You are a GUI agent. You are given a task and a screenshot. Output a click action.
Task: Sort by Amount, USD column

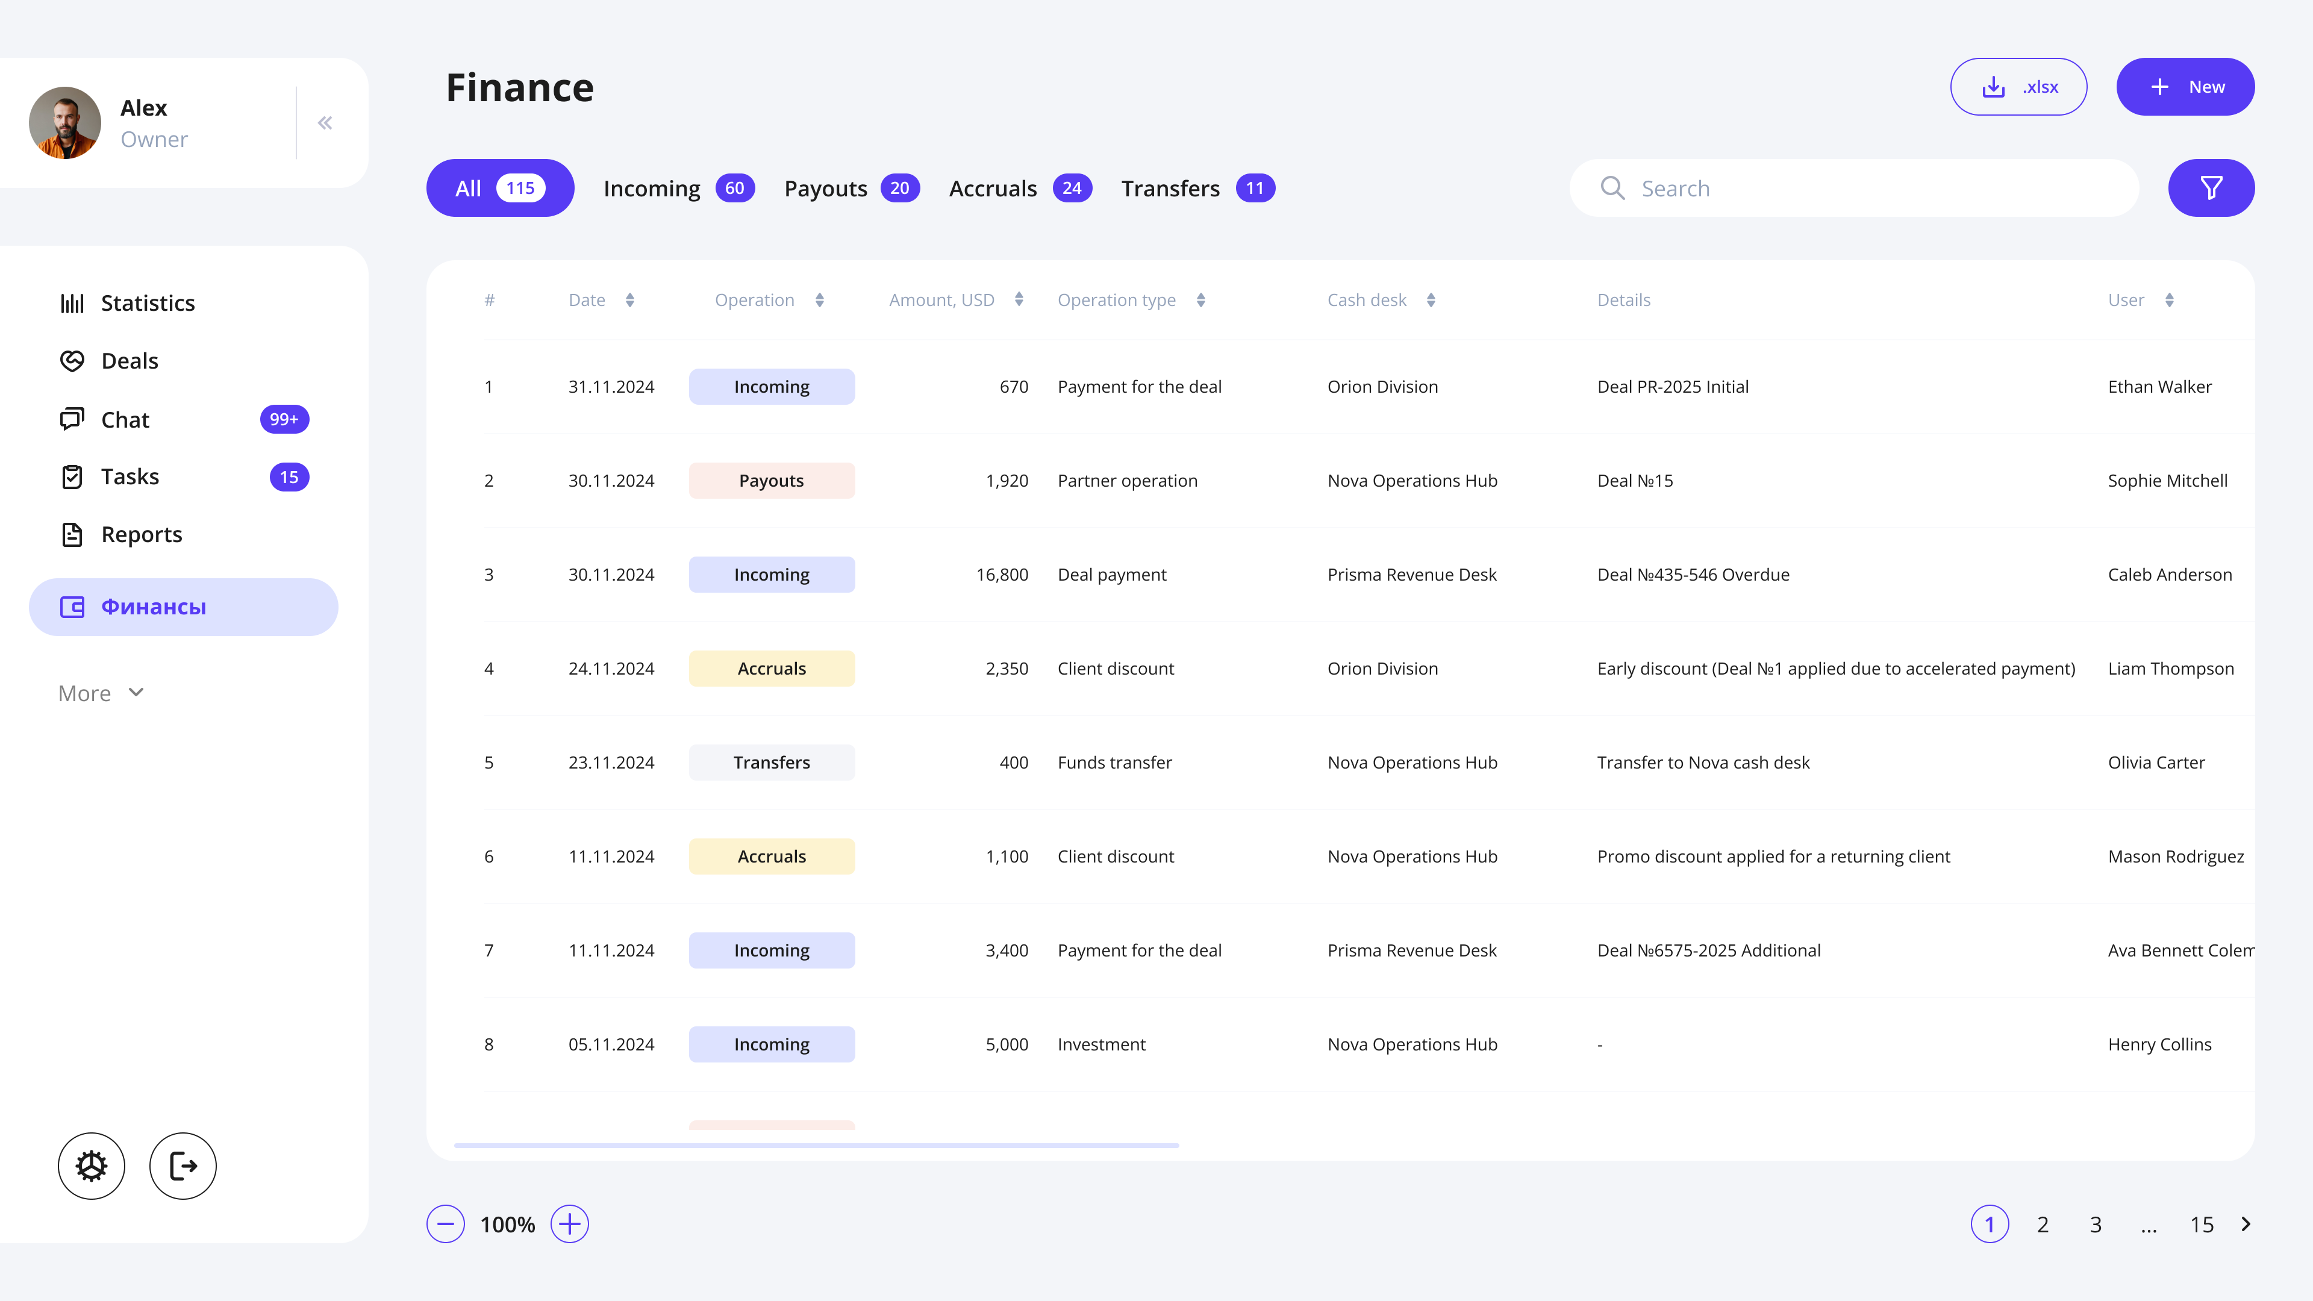coord(1018,300)
